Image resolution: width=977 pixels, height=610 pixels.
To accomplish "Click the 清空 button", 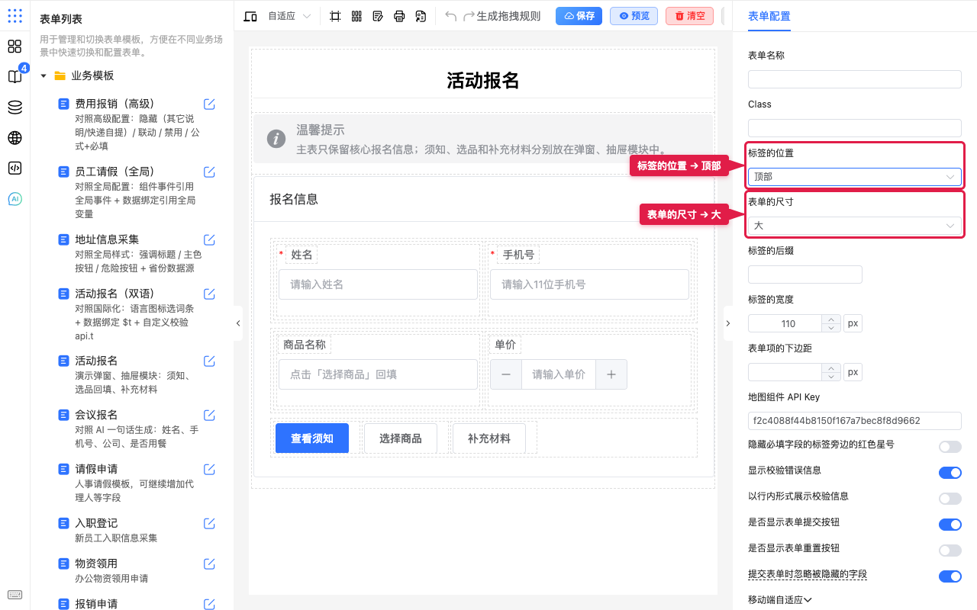I will pyautogui.click(x=689, y=16).
